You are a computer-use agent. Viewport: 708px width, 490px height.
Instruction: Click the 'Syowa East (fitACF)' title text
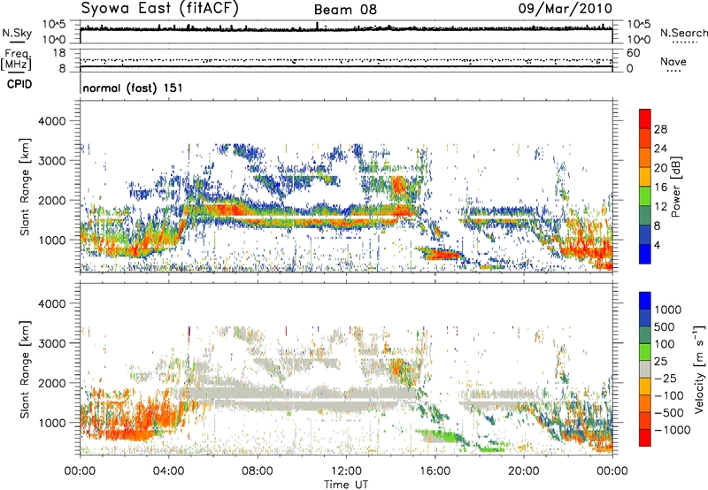tap(160, 9)
